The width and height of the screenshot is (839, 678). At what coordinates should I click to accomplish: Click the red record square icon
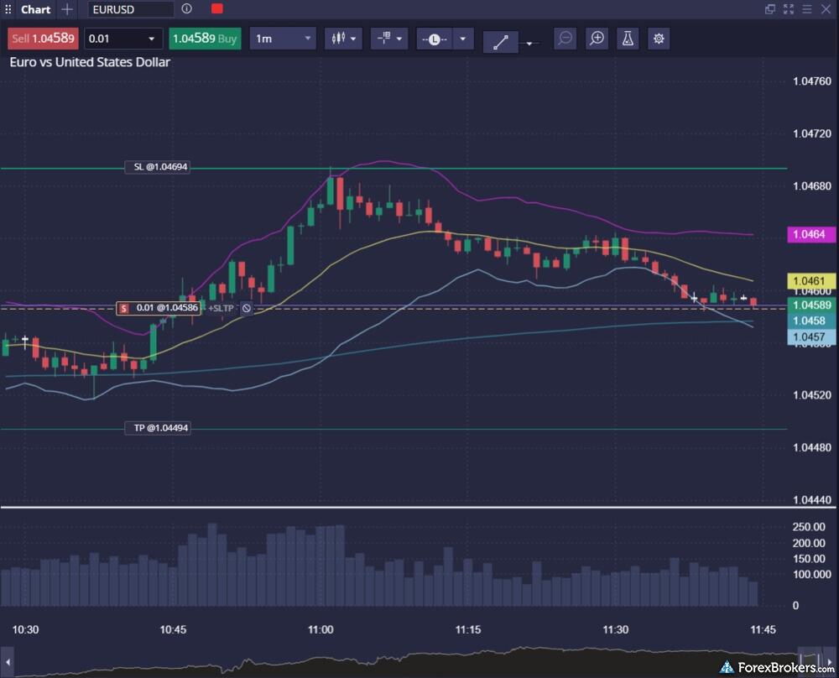pyautogui.click(x=217, y=9)
